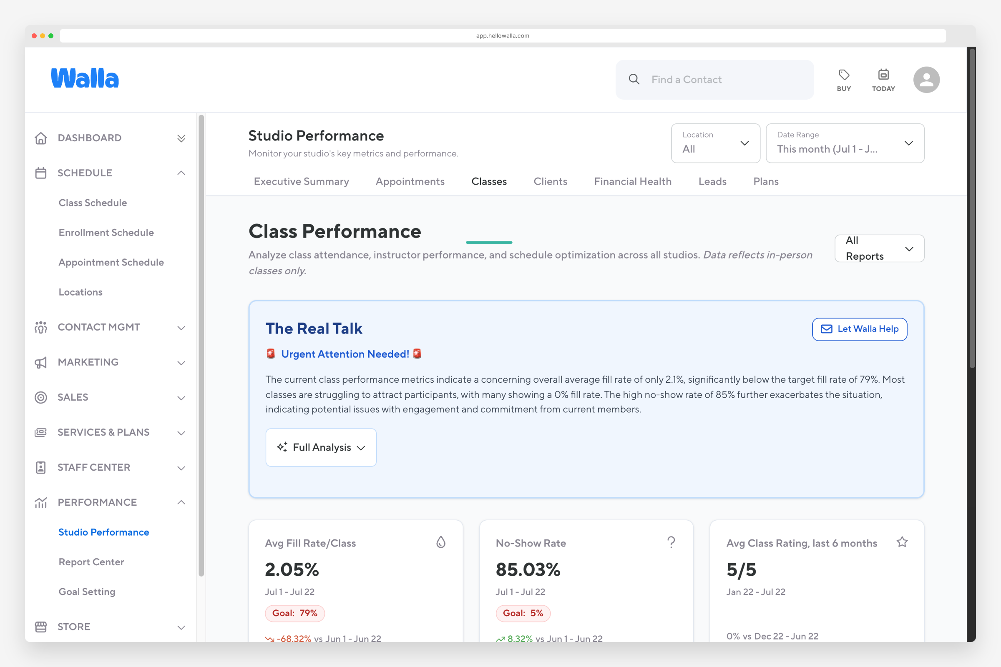
Task: Open the Buy tag icon
Action: pyautogui.click(x=843, y=75)
